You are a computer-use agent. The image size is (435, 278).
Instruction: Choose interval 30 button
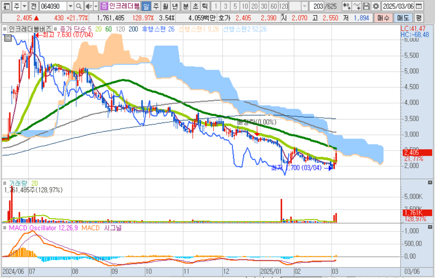(264, 6)
